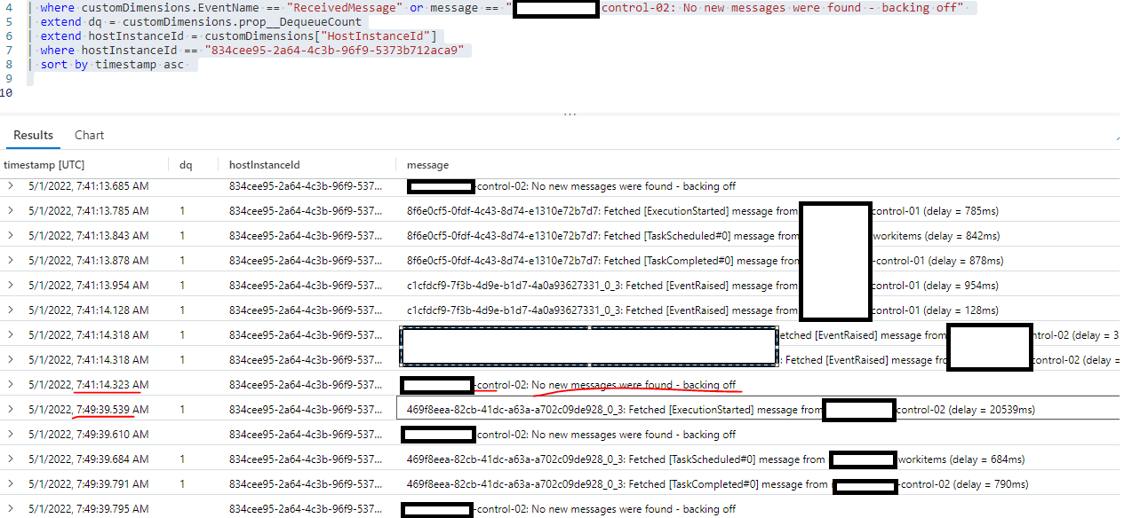Screen dimensions: 1124x518
Task: Click line number 8 in the query editor
Action: 9,64
